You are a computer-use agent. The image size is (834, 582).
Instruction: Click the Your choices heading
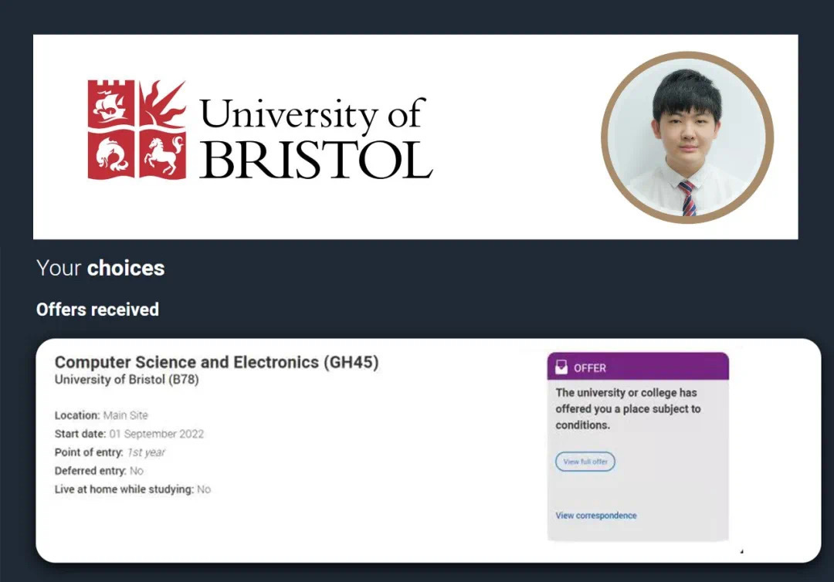100,268
